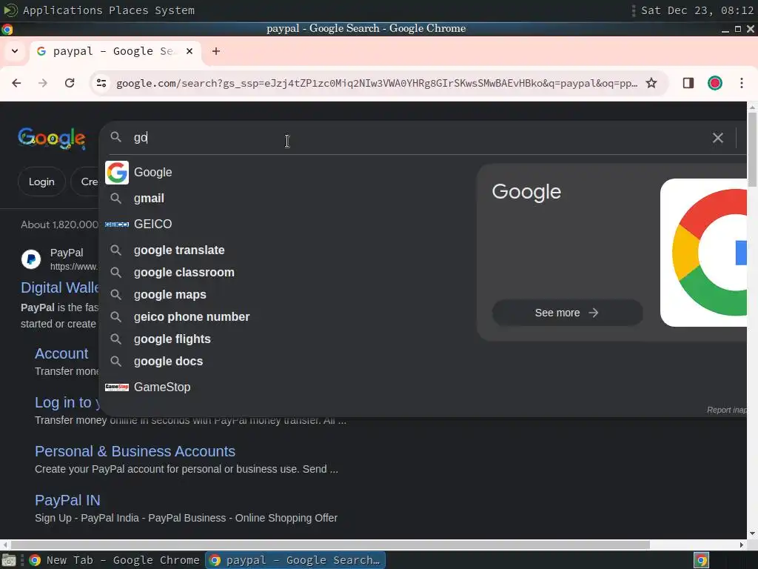Select the GameStop suggestion logo
This screenshot has width=758, height=569.
117,387
